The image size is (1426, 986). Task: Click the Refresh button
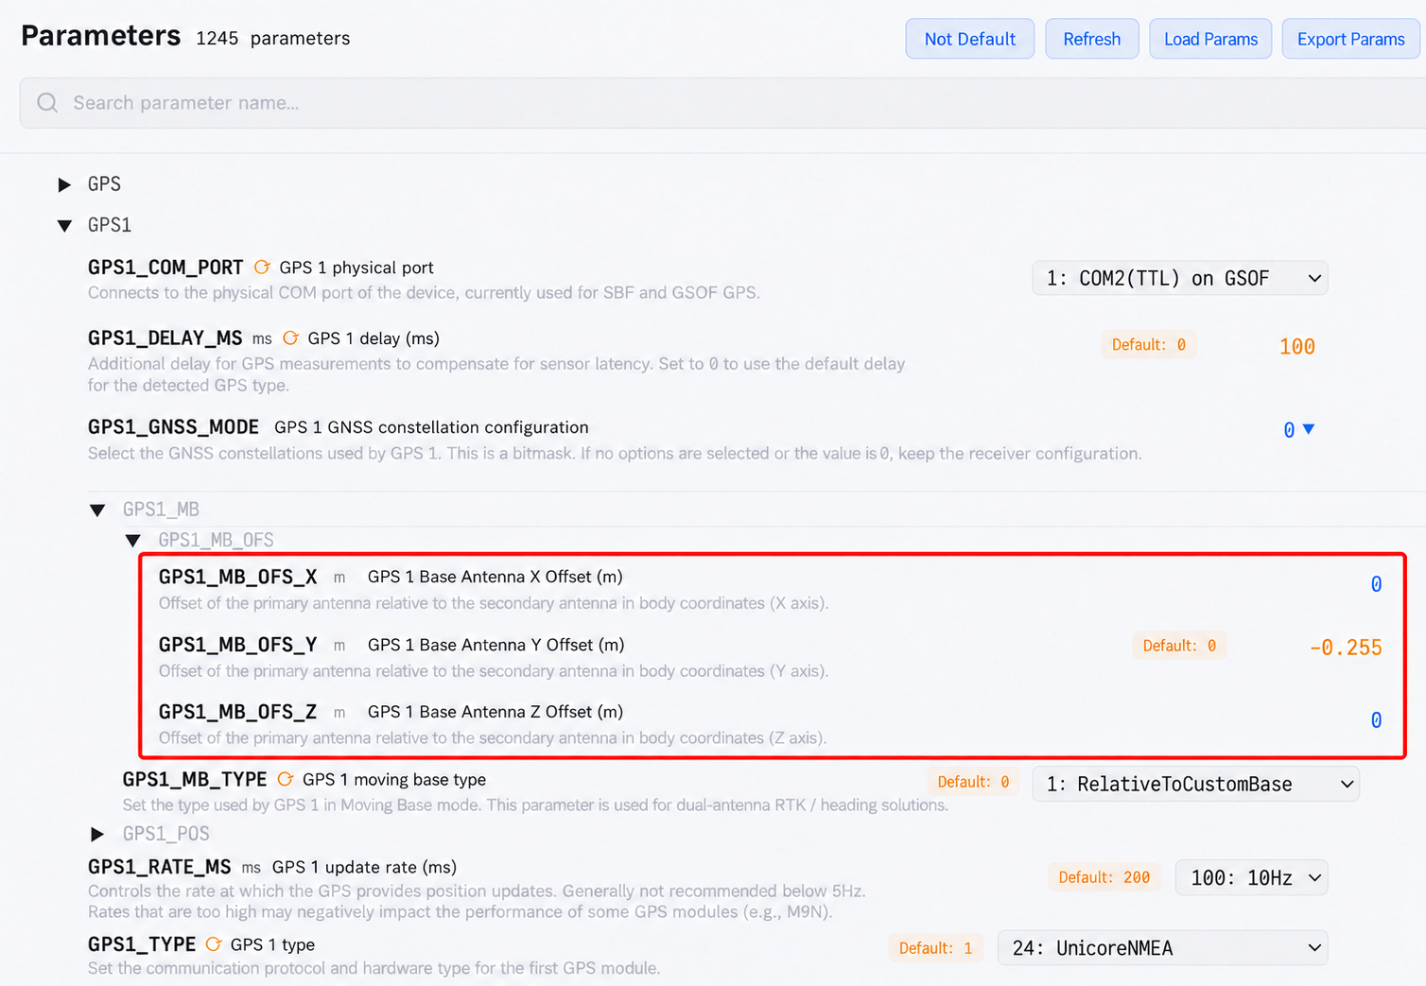coord(1091,39)
